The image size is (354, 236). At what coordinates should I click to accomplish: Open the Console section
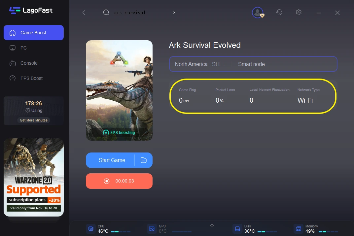click(x=29, y=63)
